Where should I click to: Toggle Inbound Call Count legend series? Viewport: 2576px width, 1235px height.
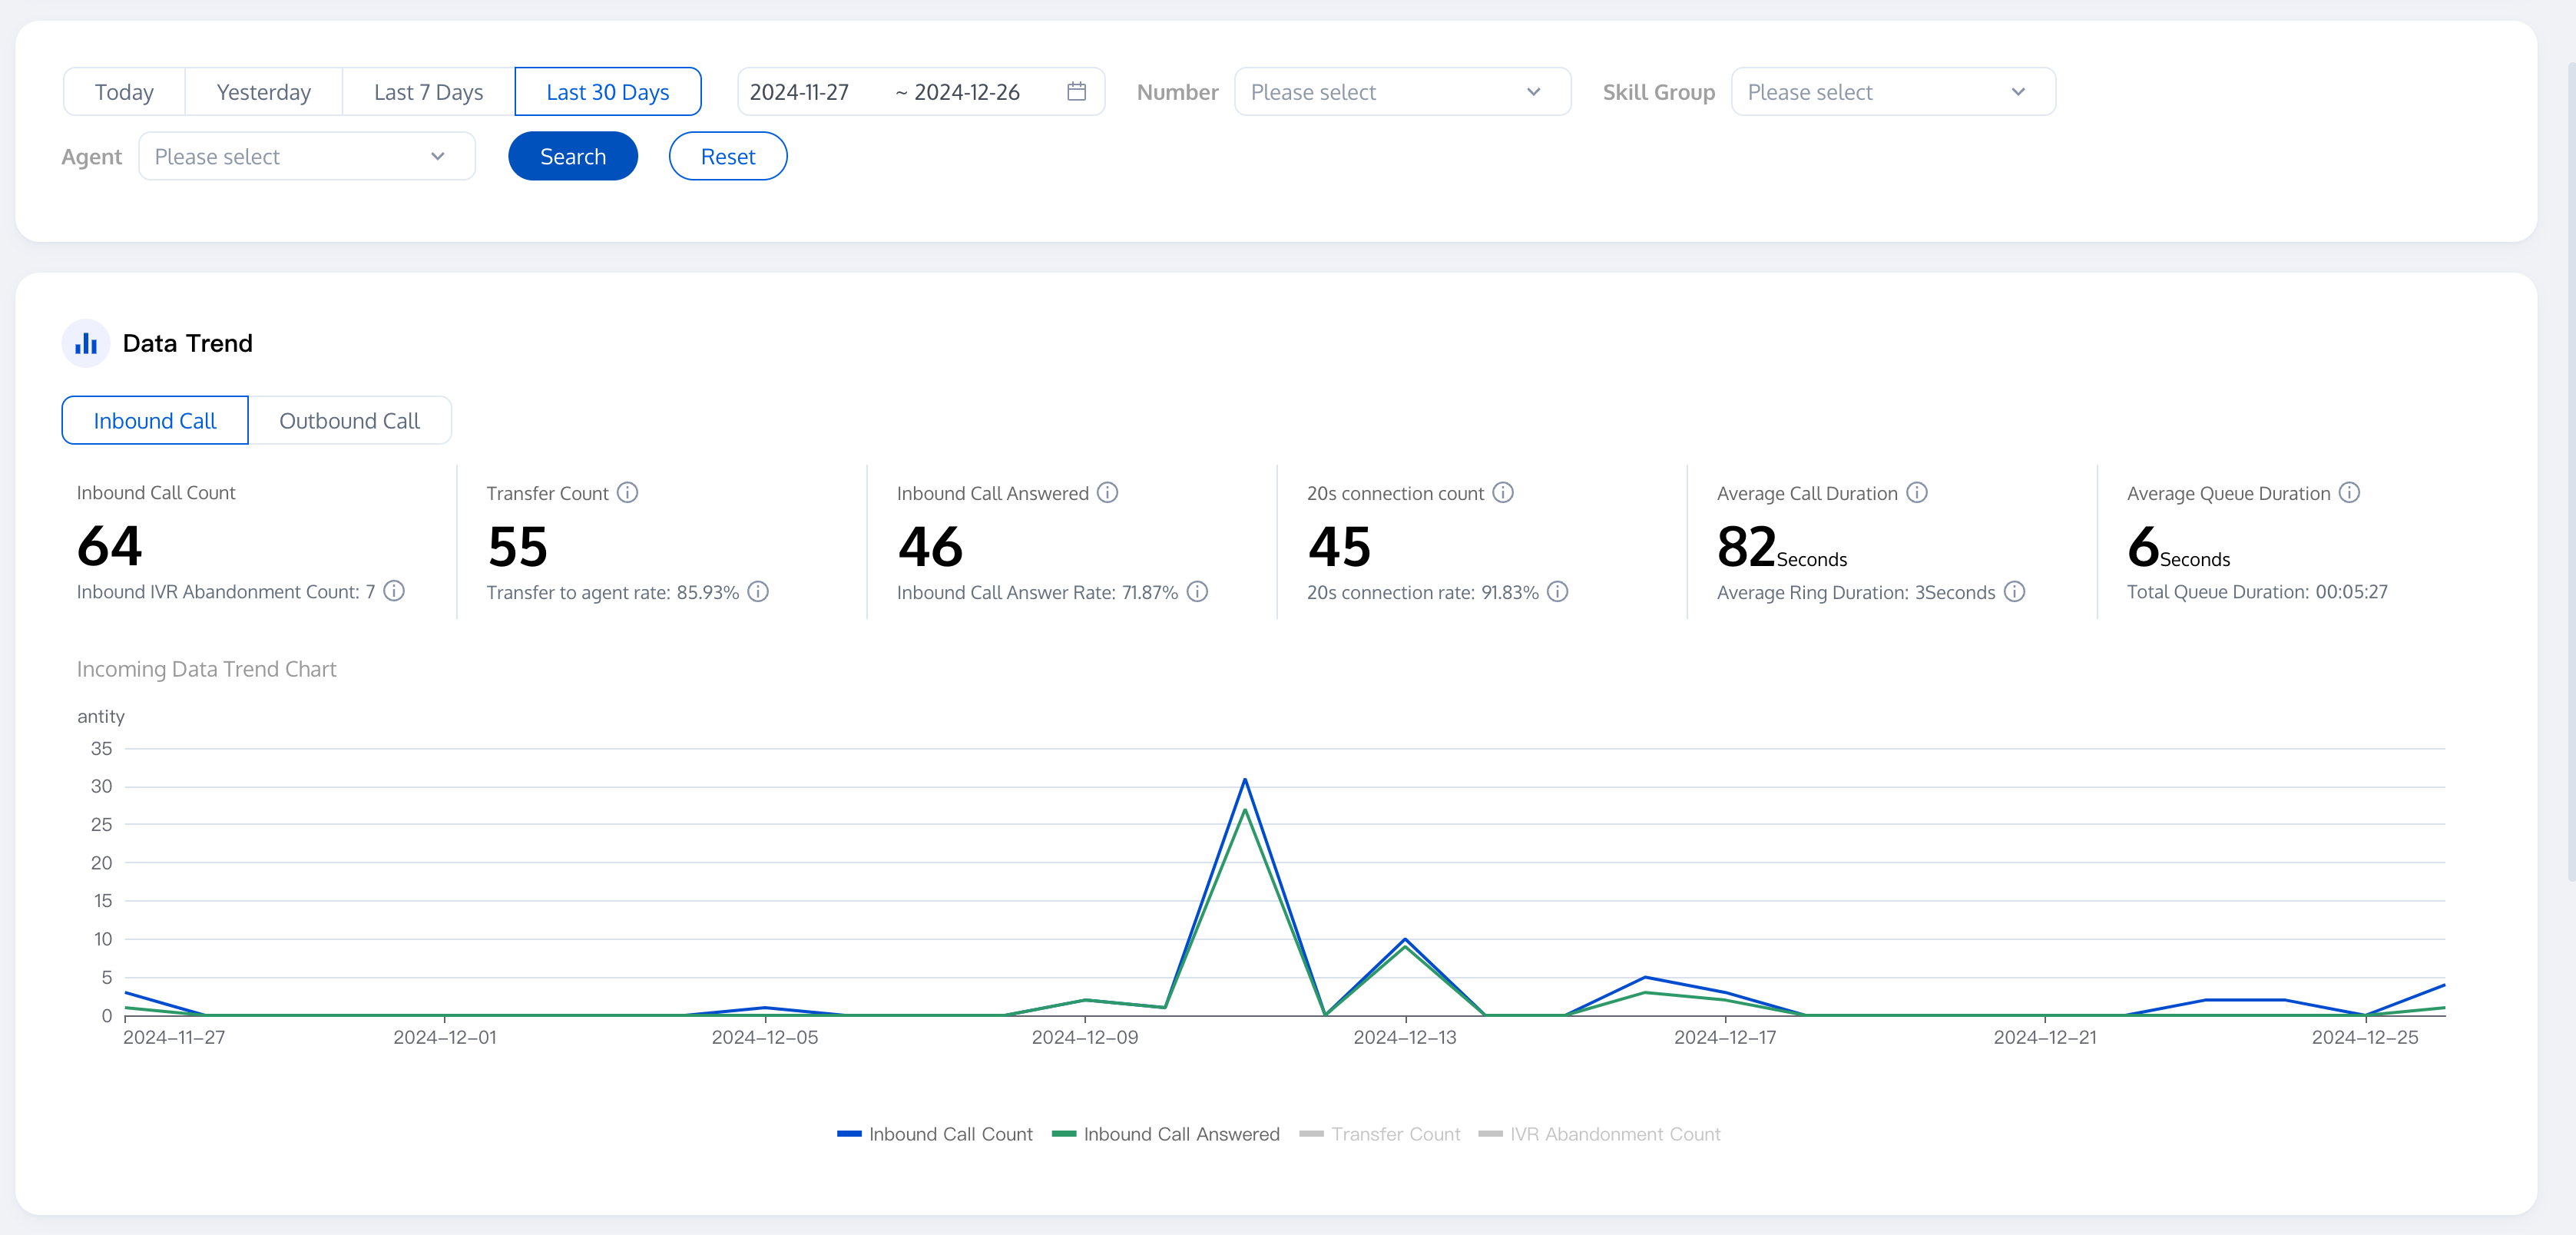934,1134
